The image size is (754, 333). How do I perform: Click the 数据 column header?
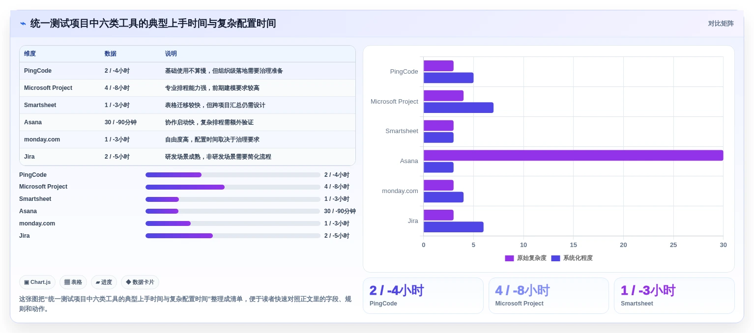(x=111, y=54)
